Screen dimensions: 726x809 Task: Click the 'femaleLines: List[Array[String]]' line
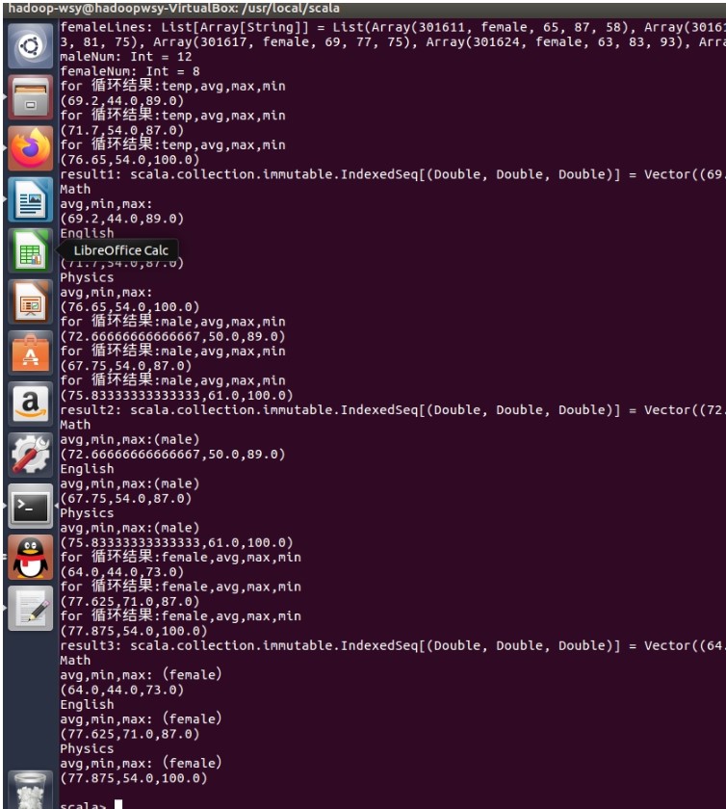pyautogui.click(x=392, y=27)
